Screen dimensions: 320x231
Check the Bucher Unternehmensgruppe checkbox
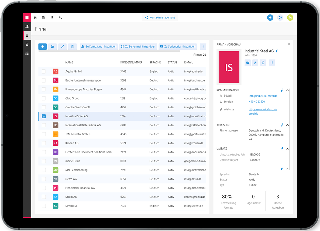[44, 80]
